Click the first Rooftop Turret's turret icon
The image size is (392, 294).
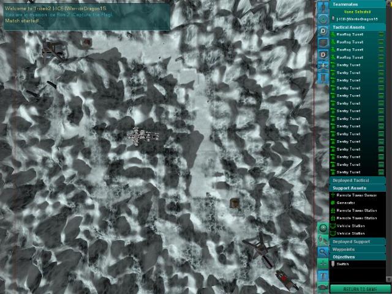333,34
